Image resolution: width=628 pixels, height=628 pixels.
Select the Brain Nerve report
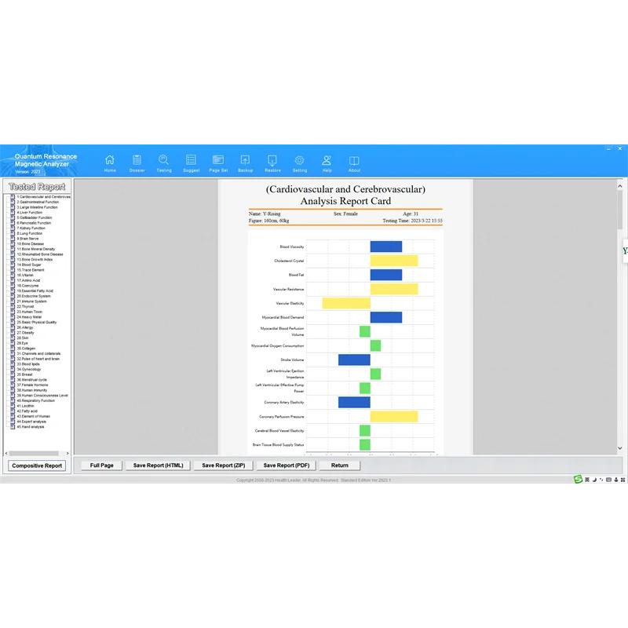point(27,239)
